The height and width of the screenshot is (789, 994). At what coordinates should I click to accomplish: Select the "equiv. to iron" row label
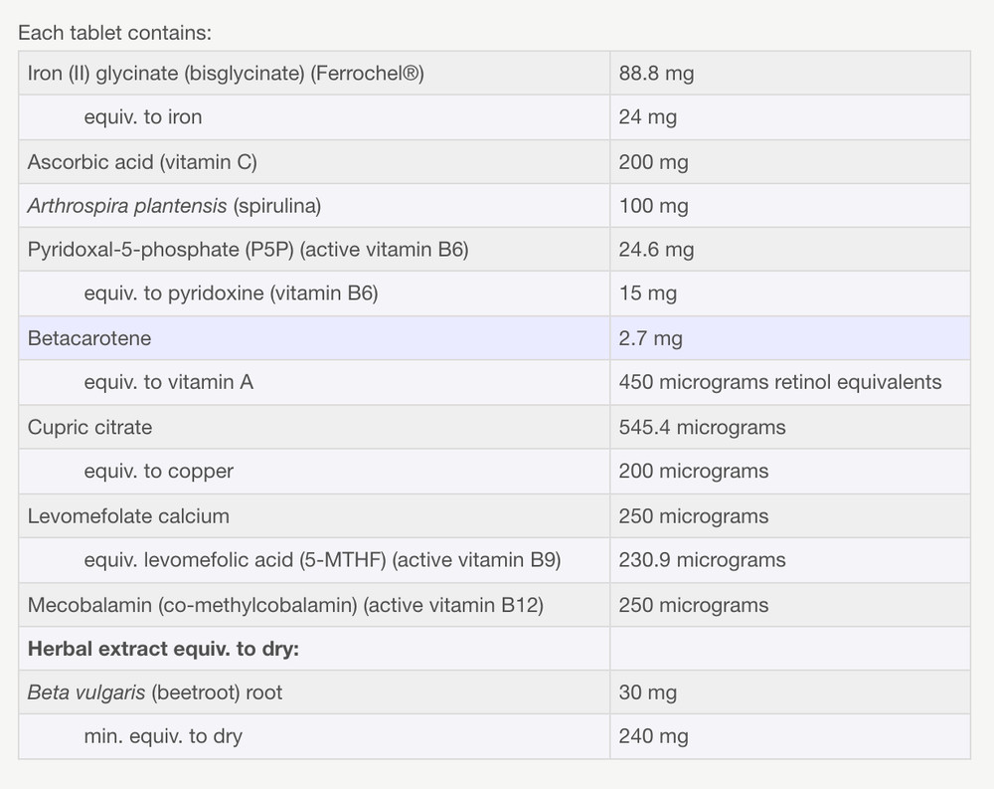click(142, 117)
